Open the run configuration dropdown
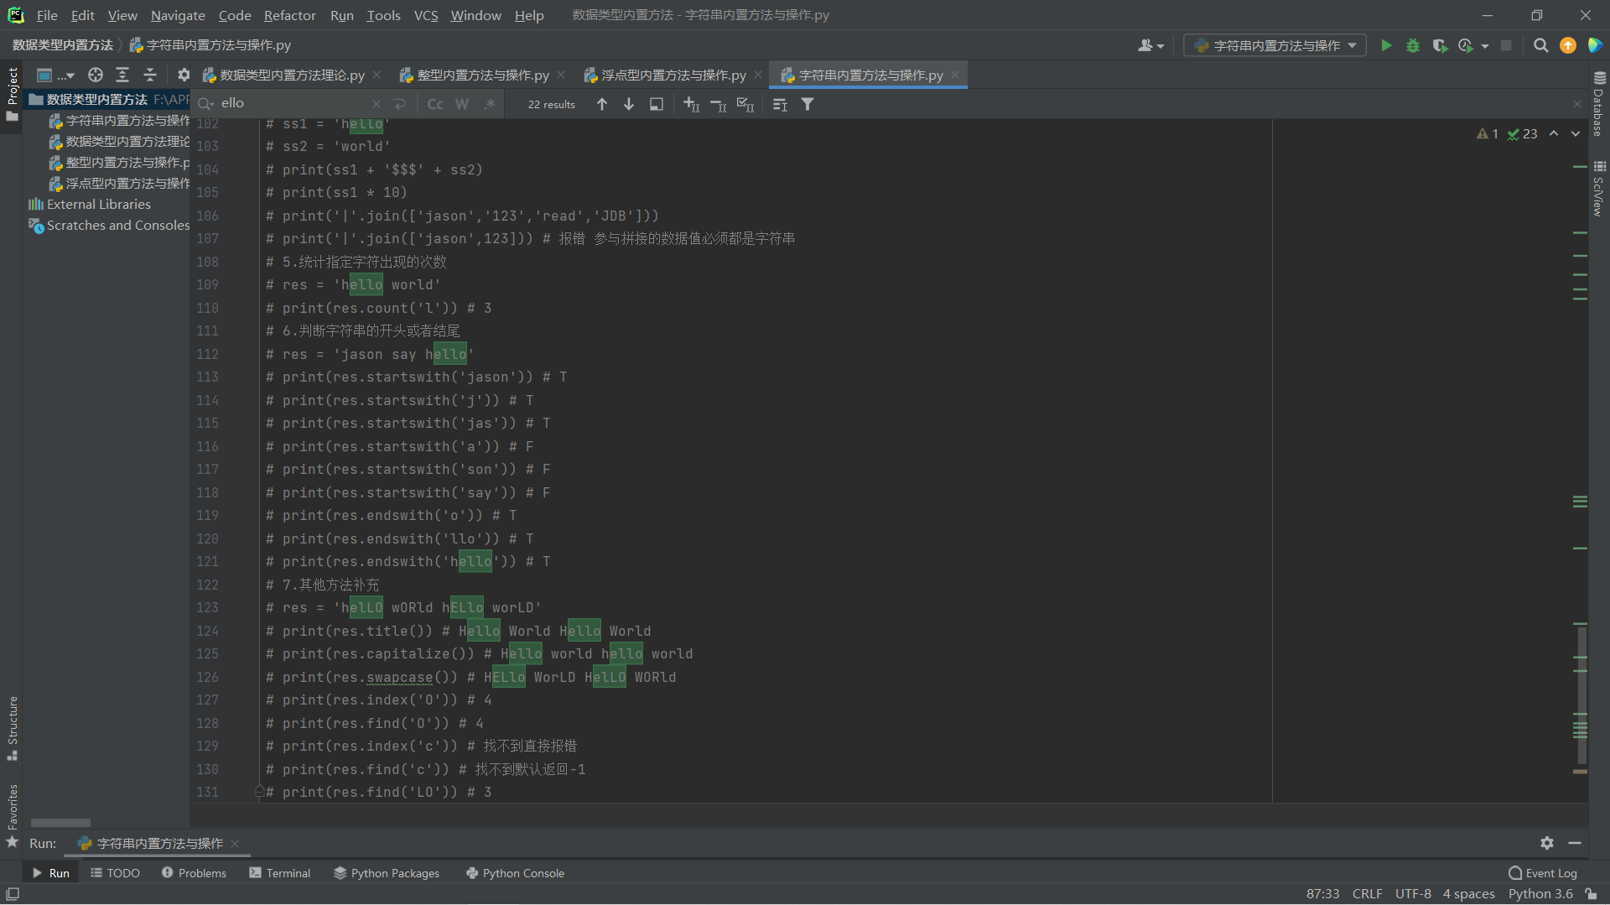The width and height of the screenshot is (1610, 905). click(1275, 45)
